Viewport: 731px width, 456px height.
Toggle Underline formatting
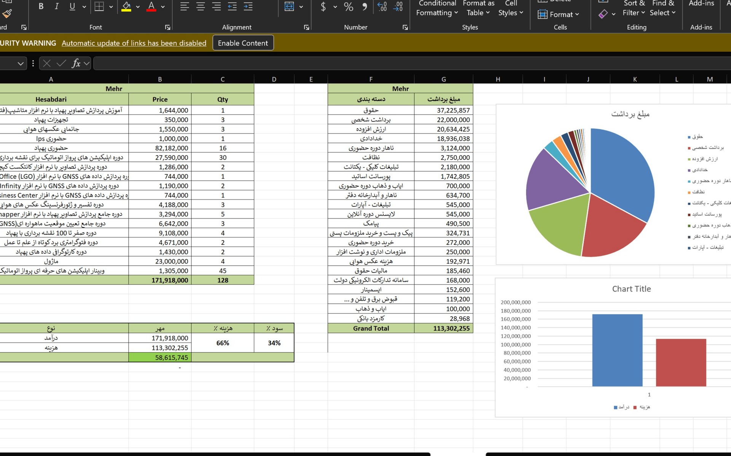(72, 6)
